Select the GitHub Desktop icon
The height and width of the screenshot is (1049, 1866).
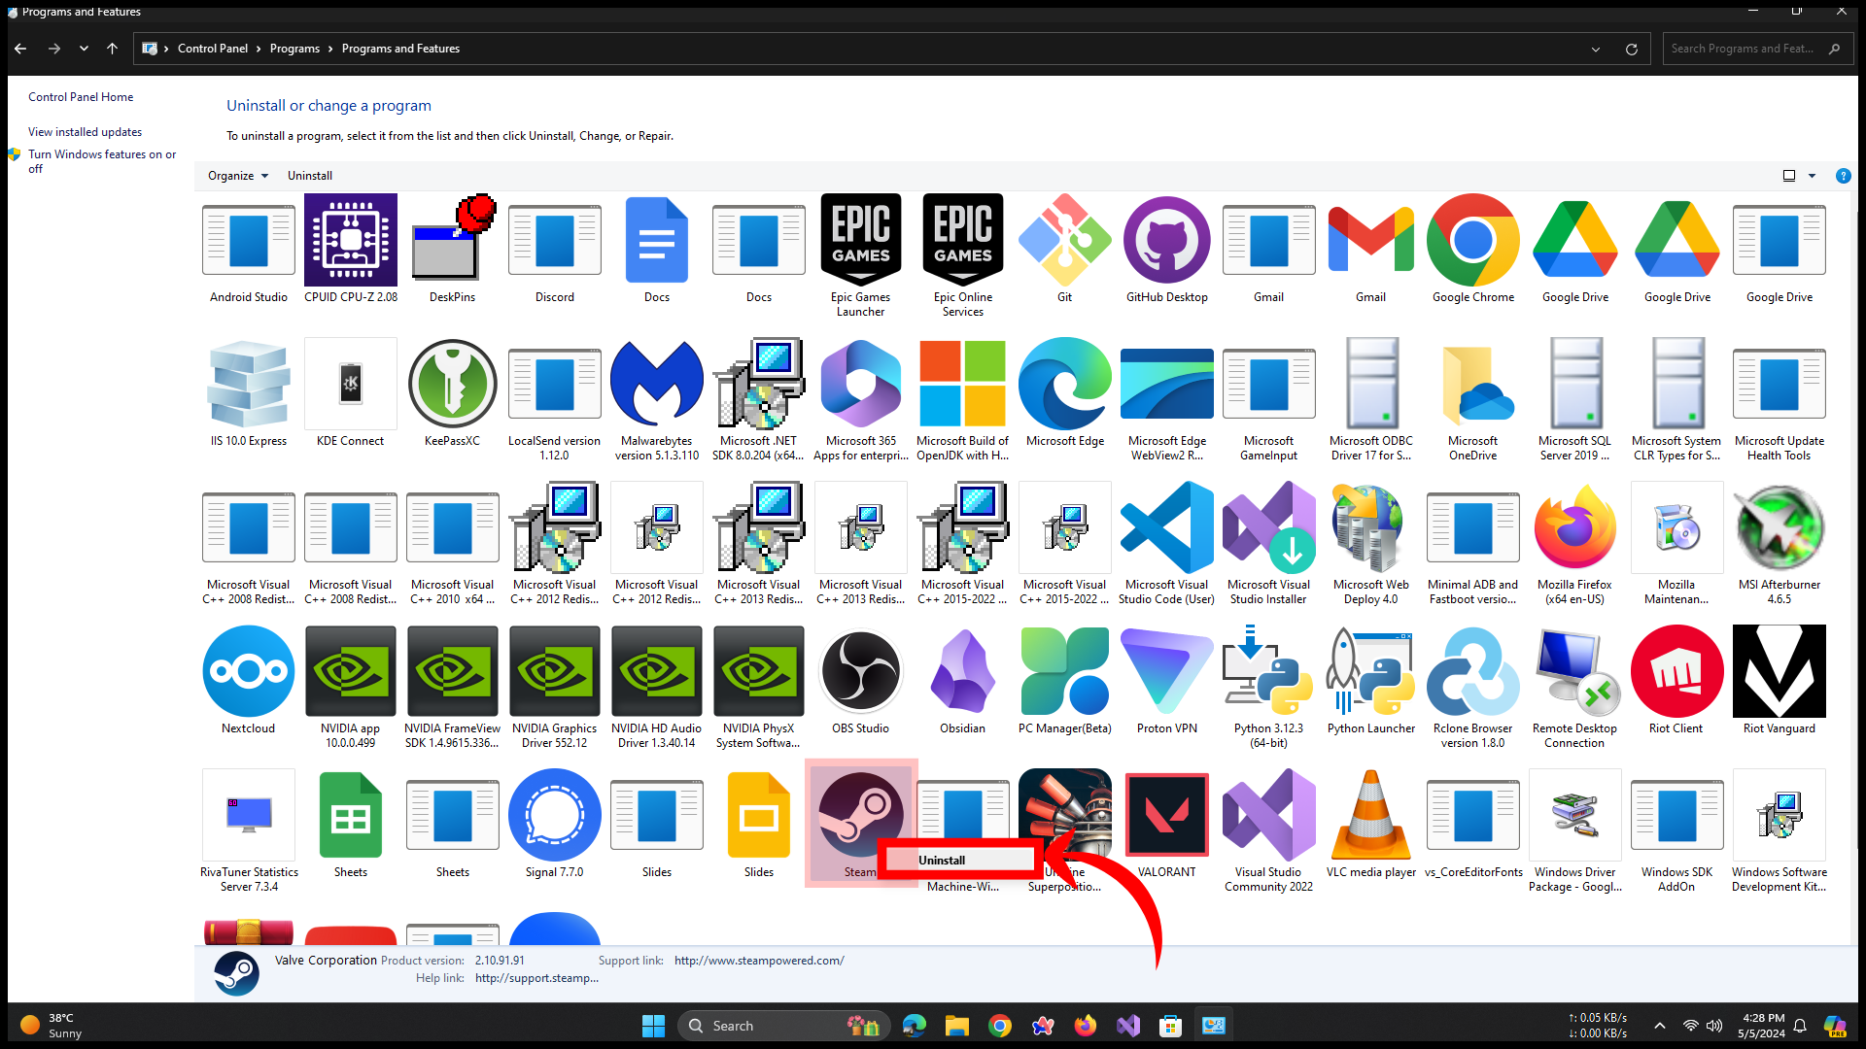[x=1166, y=241]
